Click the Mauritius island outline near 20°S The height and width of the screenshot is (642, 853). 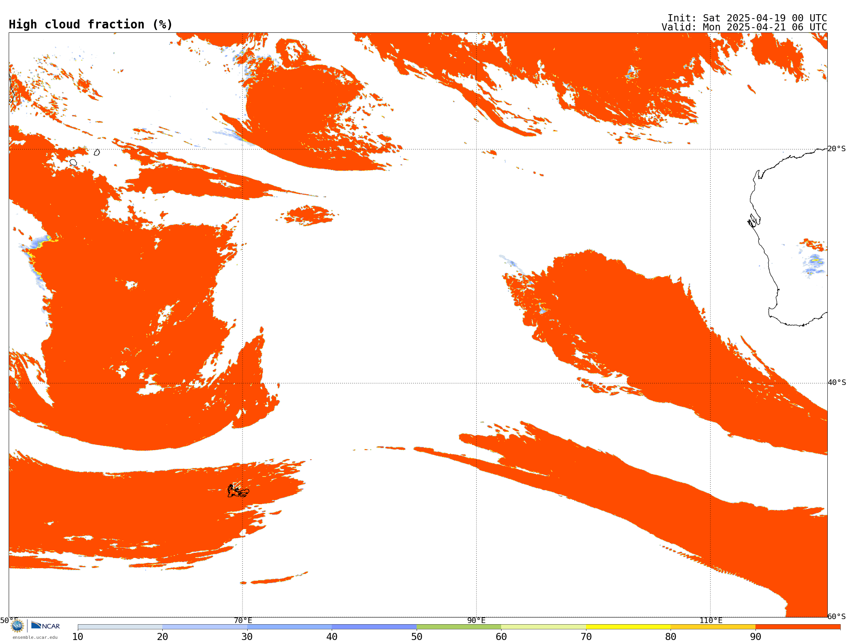(x=97, y=152)
